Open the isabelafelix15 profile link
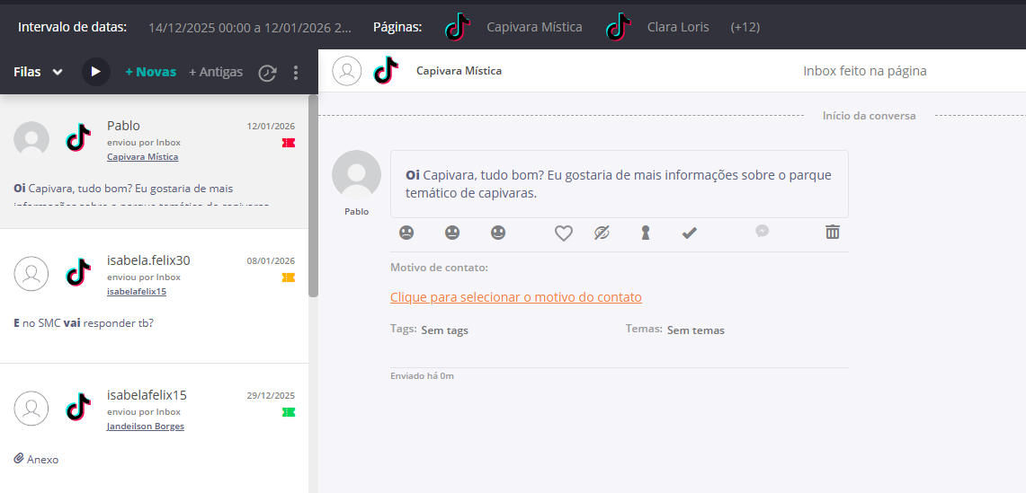Image resolution: width=1026 pixels, height=493 pixels. click(137, 291)
